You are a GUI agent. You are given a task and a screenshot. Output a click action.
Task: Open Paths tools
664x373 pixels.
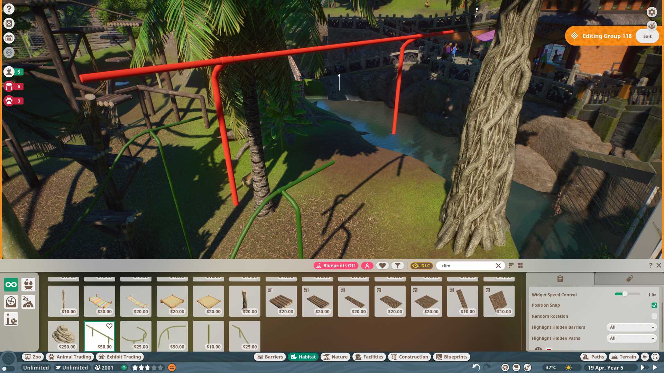[593, 357]
